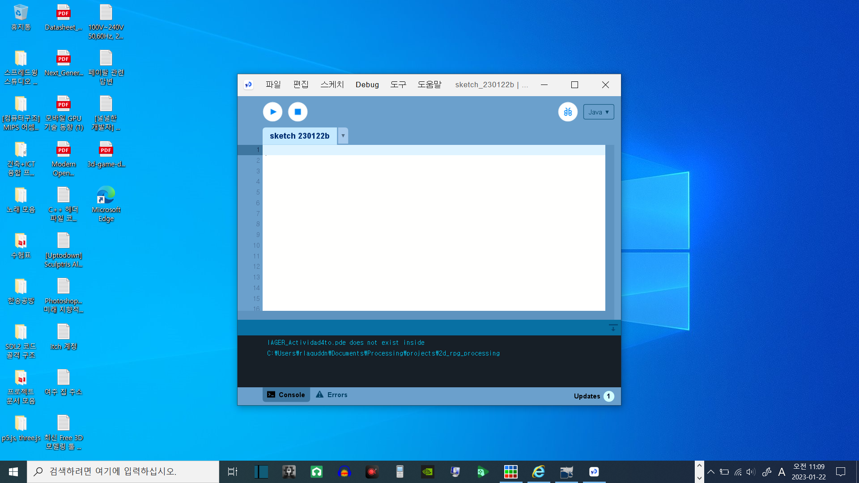Viewport: 859px width, 483px height.
Task: Click the Updates notification badge
Action: (608, 396)
